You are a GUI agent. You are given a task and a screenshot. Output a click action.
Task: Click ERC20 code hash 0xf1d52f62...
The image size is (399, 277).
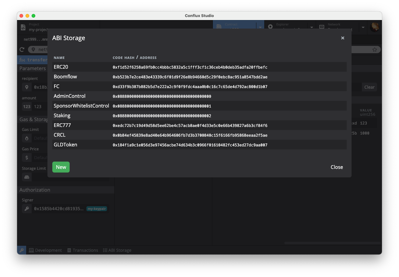[190, 67]
